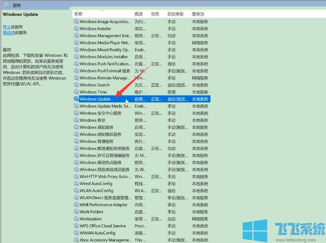The height and width of the screenshot is (243, 326).
Task: Click the gear icon of Windows 安全中心服务
Action: pos(76,113)
